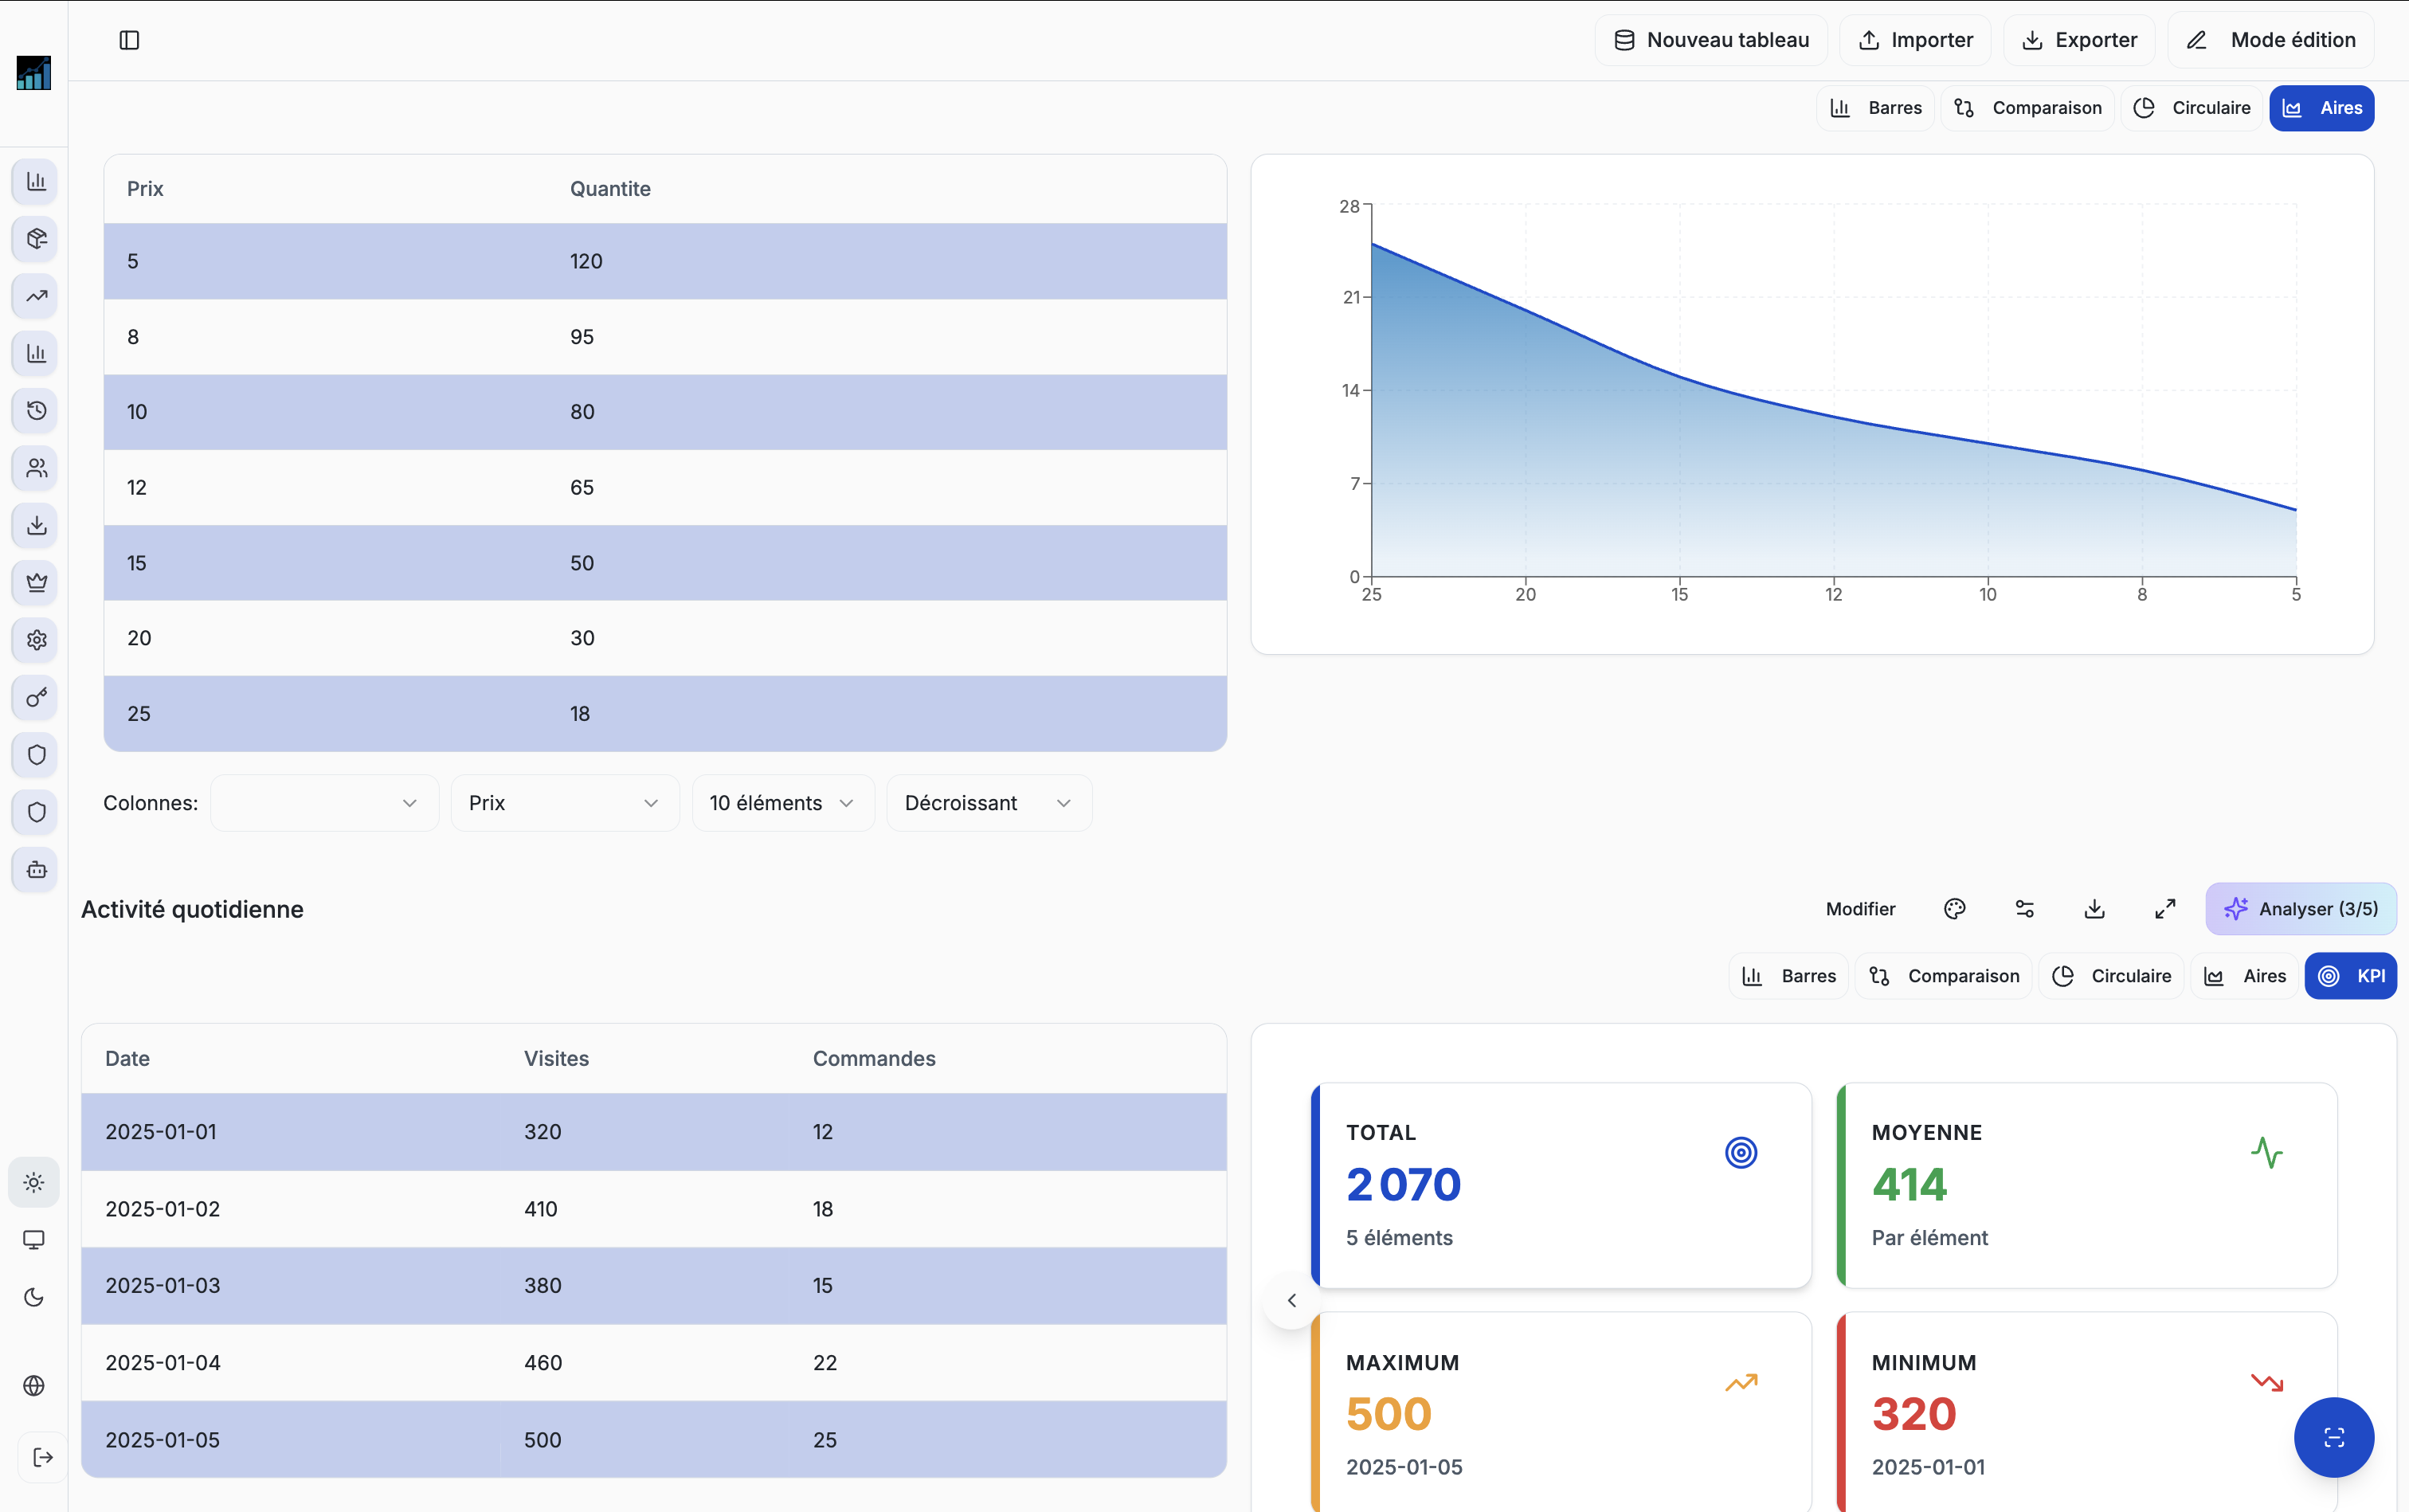This screenshot has width=2409, height=1512.
Task: Click the Modifier button
Action: (x=1860, y=909)
